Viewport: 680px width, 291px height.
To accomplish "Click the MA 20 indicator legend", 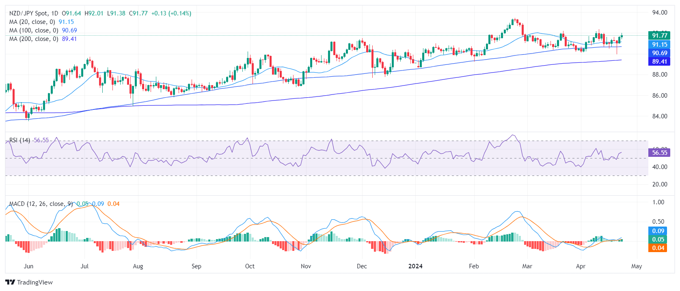I will pyautogui.click(x=32, y=22).
